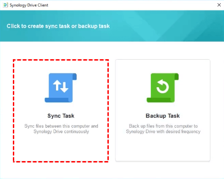Click the 'Synology Drive Client' window title

[29, 5]
